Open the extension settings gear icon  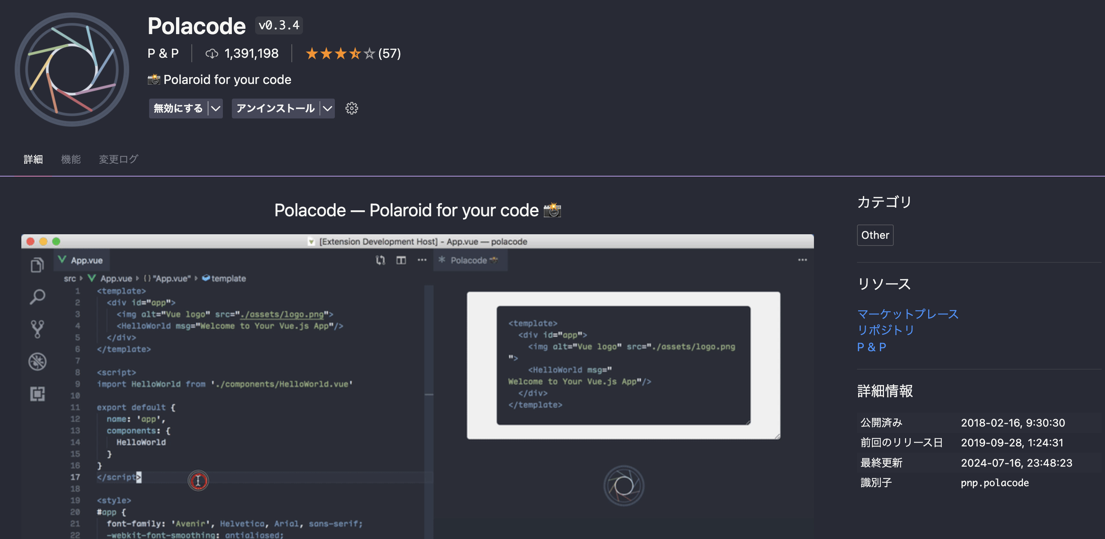351,108
